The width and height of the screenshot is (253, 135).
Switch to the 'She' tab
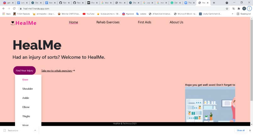click(x=134, y=3)
